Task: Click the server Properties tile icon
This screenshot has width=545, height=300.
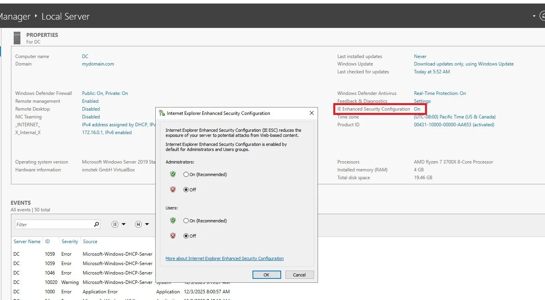Action: (17, 38)
